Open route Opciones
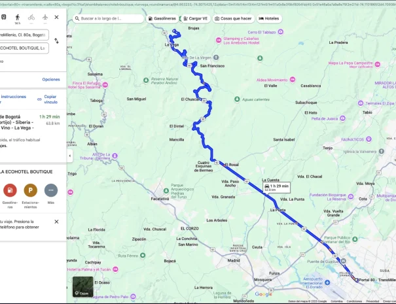Viewport: 396px width, 304px height. coord(51,80)
